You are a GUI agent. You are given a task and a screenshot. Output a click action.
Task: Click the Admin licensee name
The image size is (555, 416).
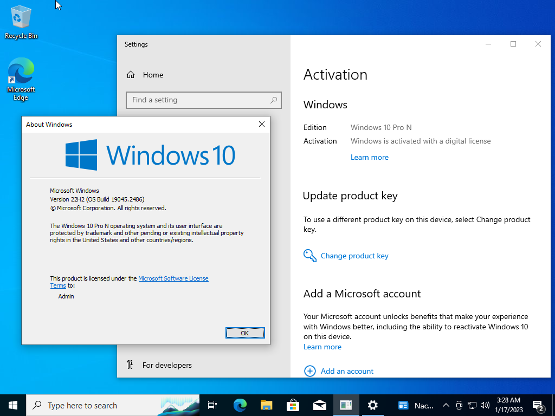click(x=66, y=296)
